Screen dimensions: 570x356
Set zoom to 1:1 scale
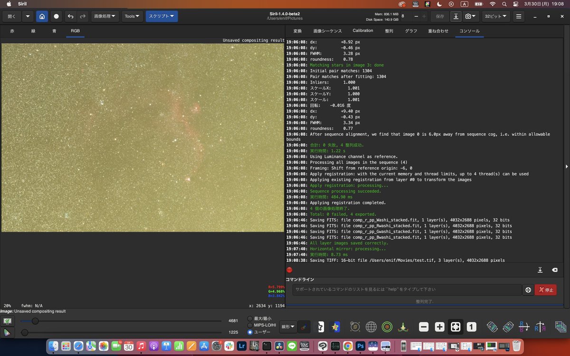click(471, 327)
